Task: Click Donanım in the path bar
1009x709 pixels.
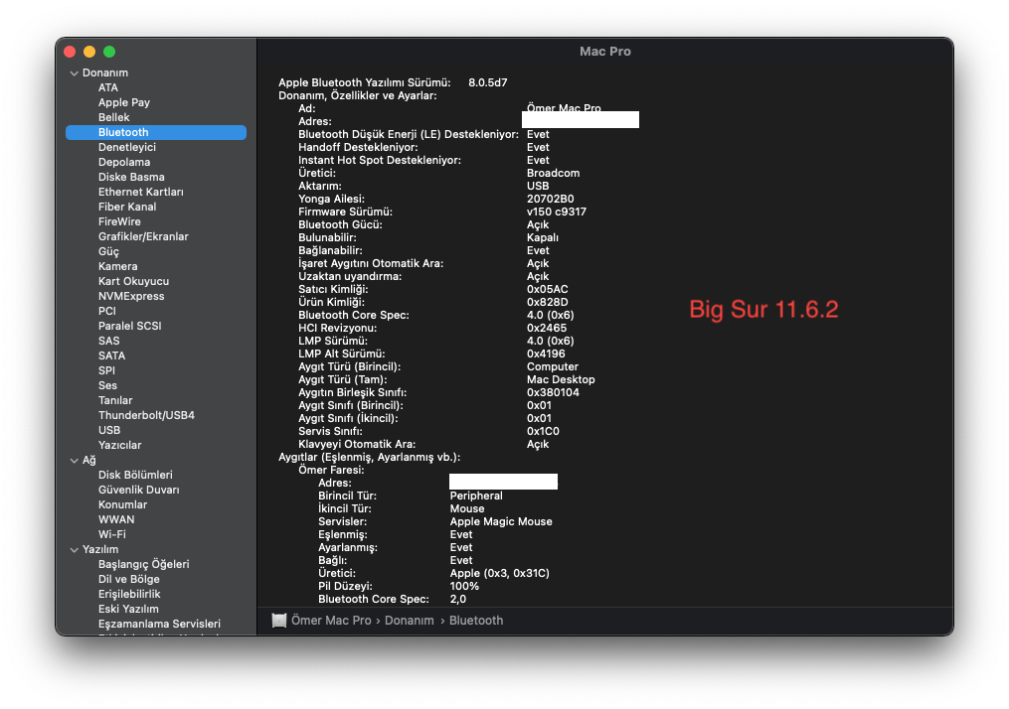Action: click(x=410, y=621)
